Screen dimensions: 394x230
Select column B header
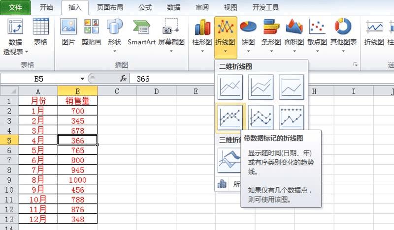tap(77, 91)
